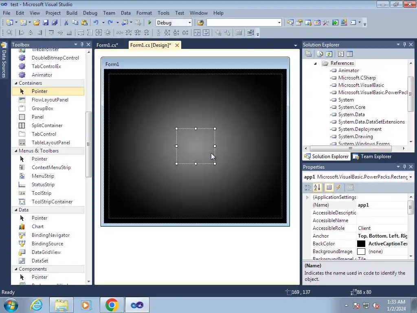Open Find in Files binoculars icon
This screenshot has width=417, height=313.
click(x=200, y=23)
